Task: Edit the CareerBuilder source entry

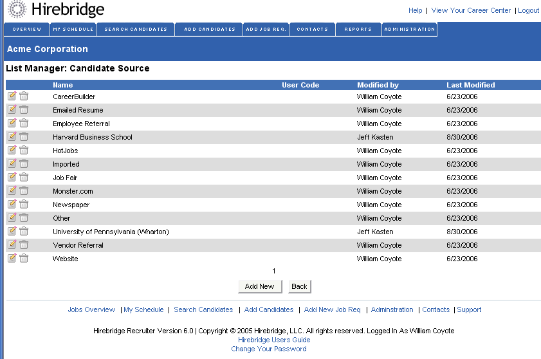Action: (x=12, y=96)
